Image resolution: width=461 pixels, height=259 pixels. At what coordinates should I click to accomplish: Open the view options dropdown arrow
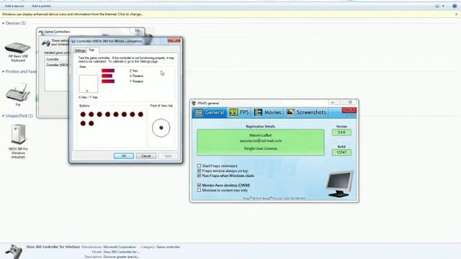pos(444,6)
